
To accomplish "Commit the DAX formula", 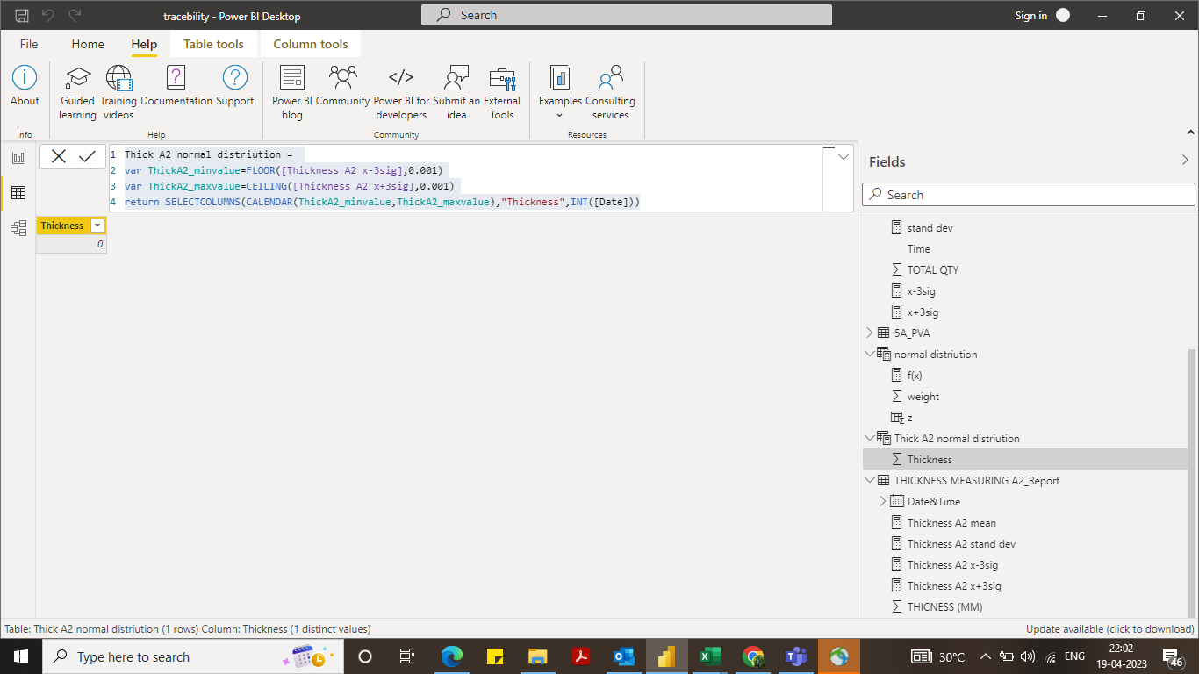I will pos(87,156).
